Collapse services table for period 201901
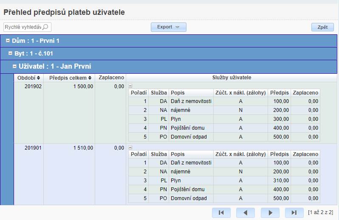 click(130, 148)
